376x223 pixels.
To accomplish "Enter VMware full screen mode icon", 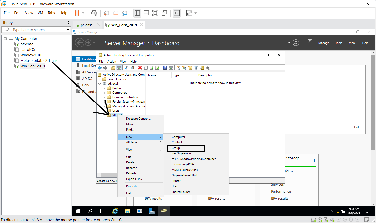I will (x=155, y=13).
